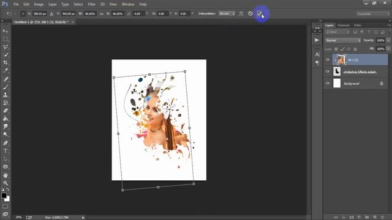Open the File menu
392x220 pixels.
click(16, 4)
